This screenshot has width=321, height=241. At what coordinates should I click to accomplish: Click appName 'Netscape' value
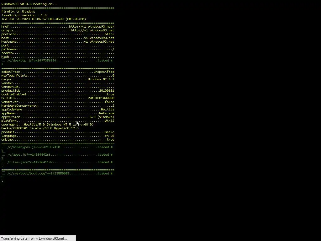pyautogui.click(x=107, y=113)
